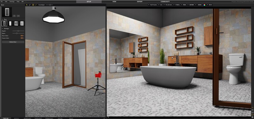Open the Edit menu
The image size is (254, 119).
(6, 2)
